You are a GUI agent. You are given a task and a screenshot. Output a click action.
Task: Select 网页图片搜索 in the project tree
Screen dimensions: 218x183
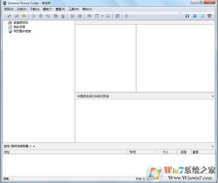(x=22, y=31)
